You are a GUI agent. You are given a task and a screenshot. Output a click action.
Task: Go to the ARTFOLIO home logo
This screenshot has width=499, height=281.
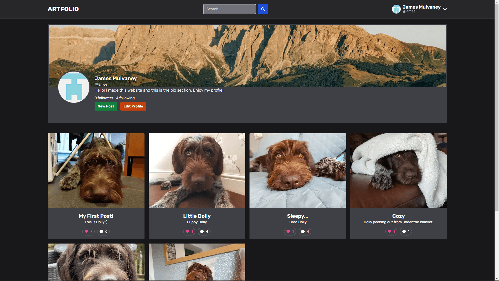click(x=63, y=9)
